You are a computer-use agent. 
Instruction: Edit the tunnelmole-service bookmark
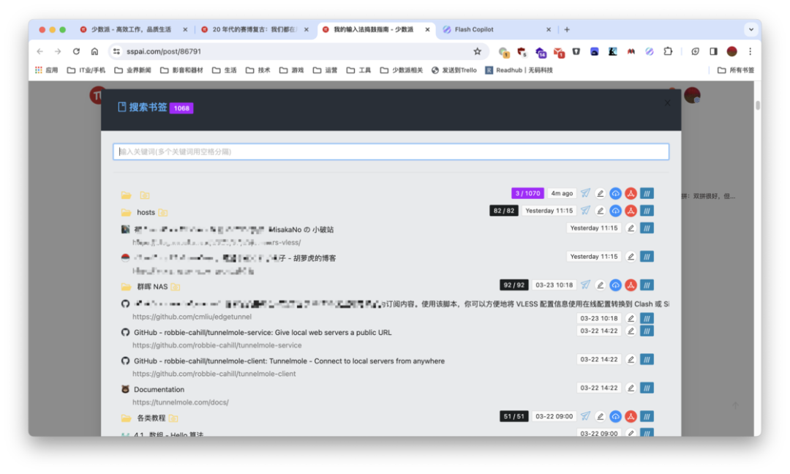[x=631, y=331]
